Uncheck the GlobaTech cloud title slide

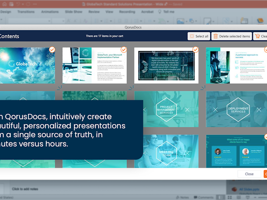[x=52, y=49]
